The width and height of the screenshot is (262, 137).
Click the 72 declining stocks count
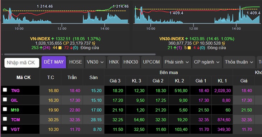tap(66, 48)
